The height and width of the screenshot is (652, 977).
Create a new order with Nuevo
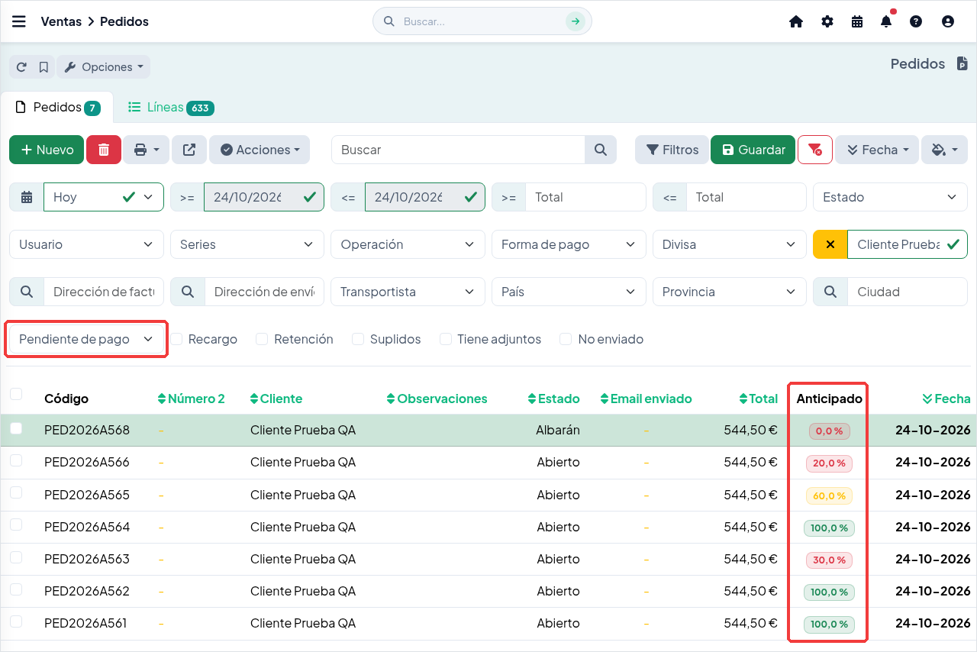click(47, 150)
